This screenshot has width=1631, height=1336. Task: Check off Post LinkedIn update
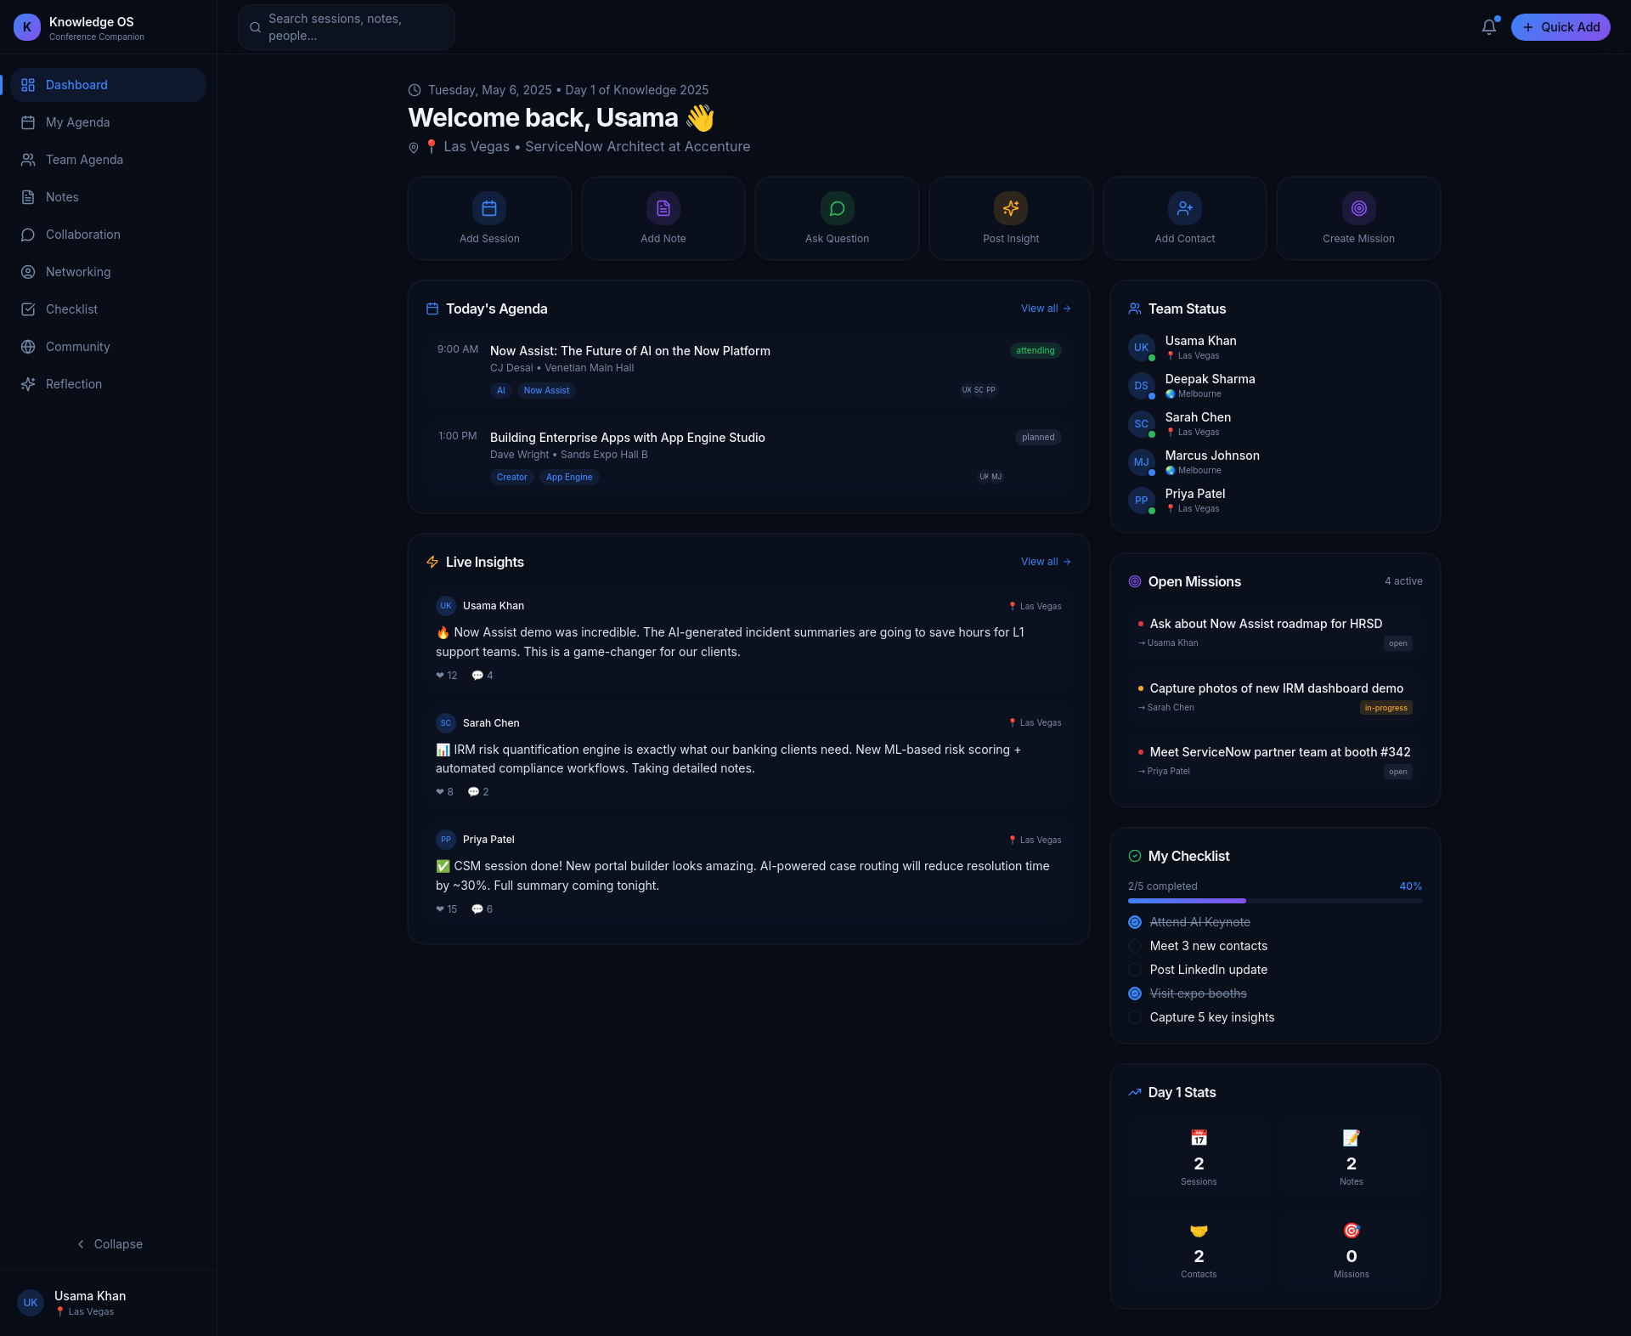pyautogui.click(x=1135, y=970)
